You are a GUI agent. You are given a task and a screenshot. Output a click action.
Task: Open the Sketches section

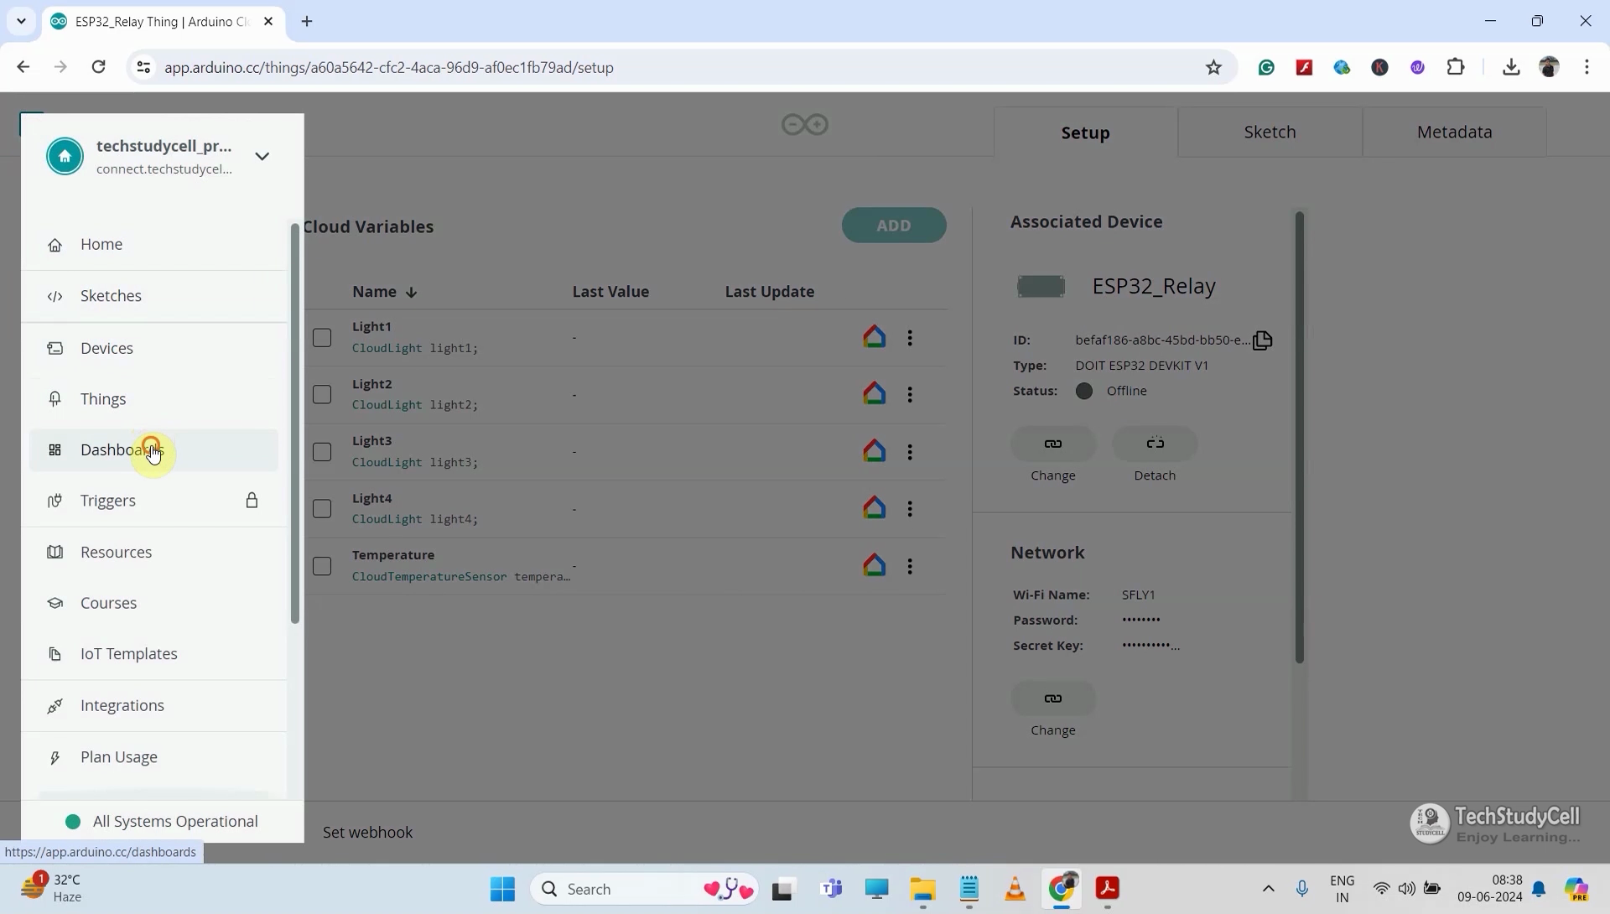[111, 295]
